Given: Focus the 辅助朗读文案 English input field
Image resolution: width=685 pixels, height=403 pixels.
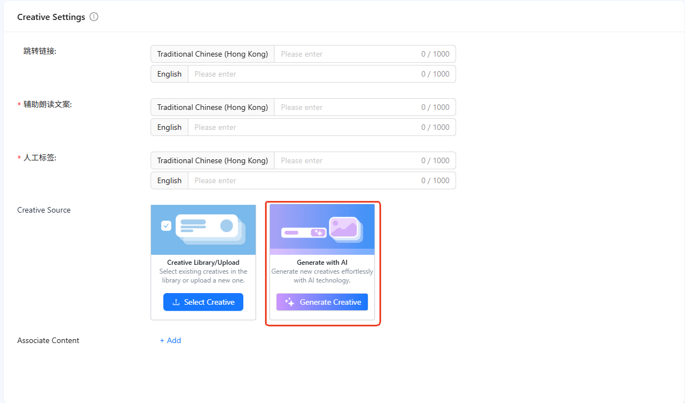Looking at the screenshot, I should click(x=306, y=127).
